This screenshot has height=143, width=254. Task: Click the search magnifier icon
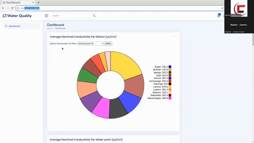[x=94, y=16]
